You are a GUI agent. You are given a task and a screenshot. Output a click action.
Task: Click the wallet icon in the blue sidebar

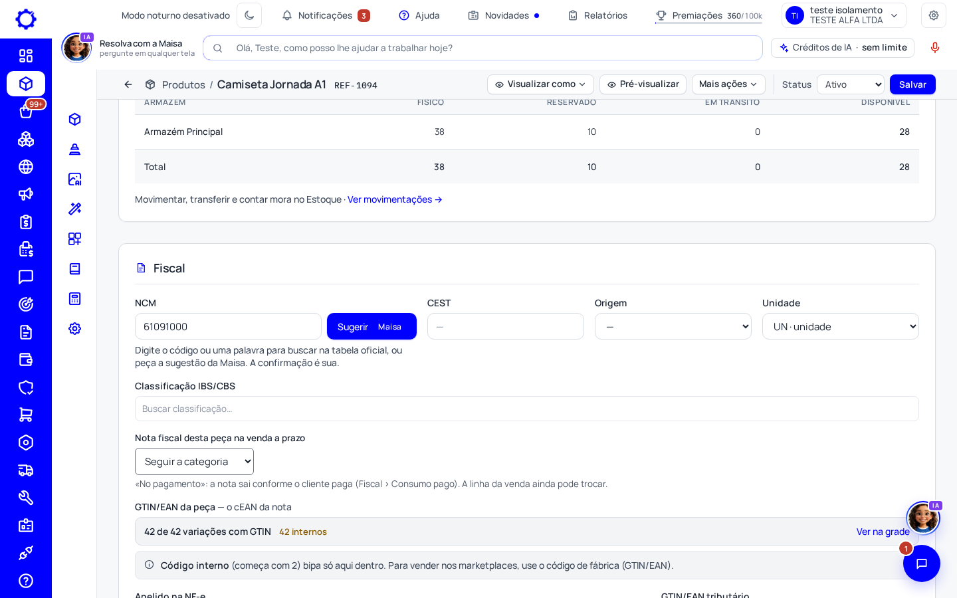point(26,359)
